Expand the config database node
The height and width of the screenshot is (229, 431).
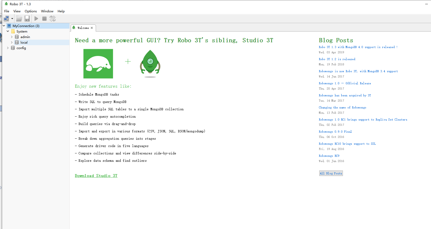coord(8,48)
